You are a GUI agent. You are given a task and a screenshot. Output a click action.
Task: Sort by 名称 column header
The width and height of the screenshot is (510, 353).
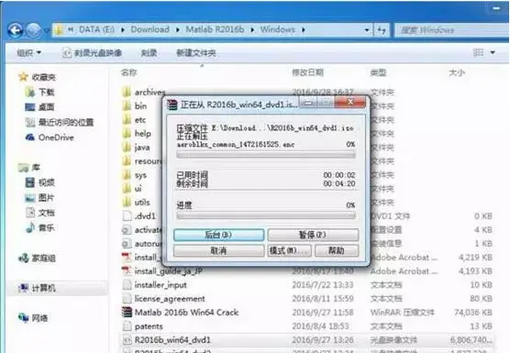(128, 72)
